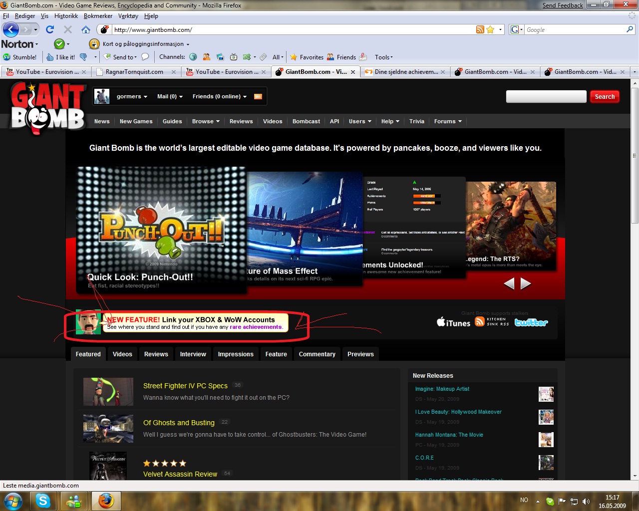Image resolution: width=639 pixels, height=511 pixels.
Task: Open the All channels dropdown
Action: coord(278,57)
